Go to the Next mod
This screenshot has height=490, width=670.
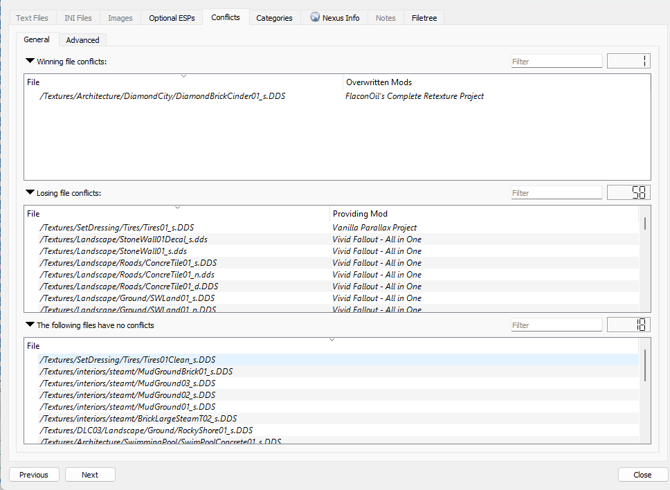click(90, 475)
